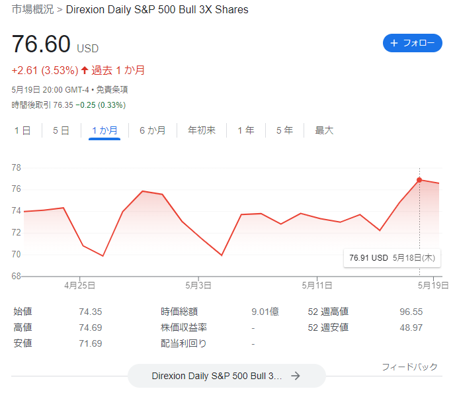455x393 pixels.
Task: Select the 1か月 range tab
Action: coord(104,130)
